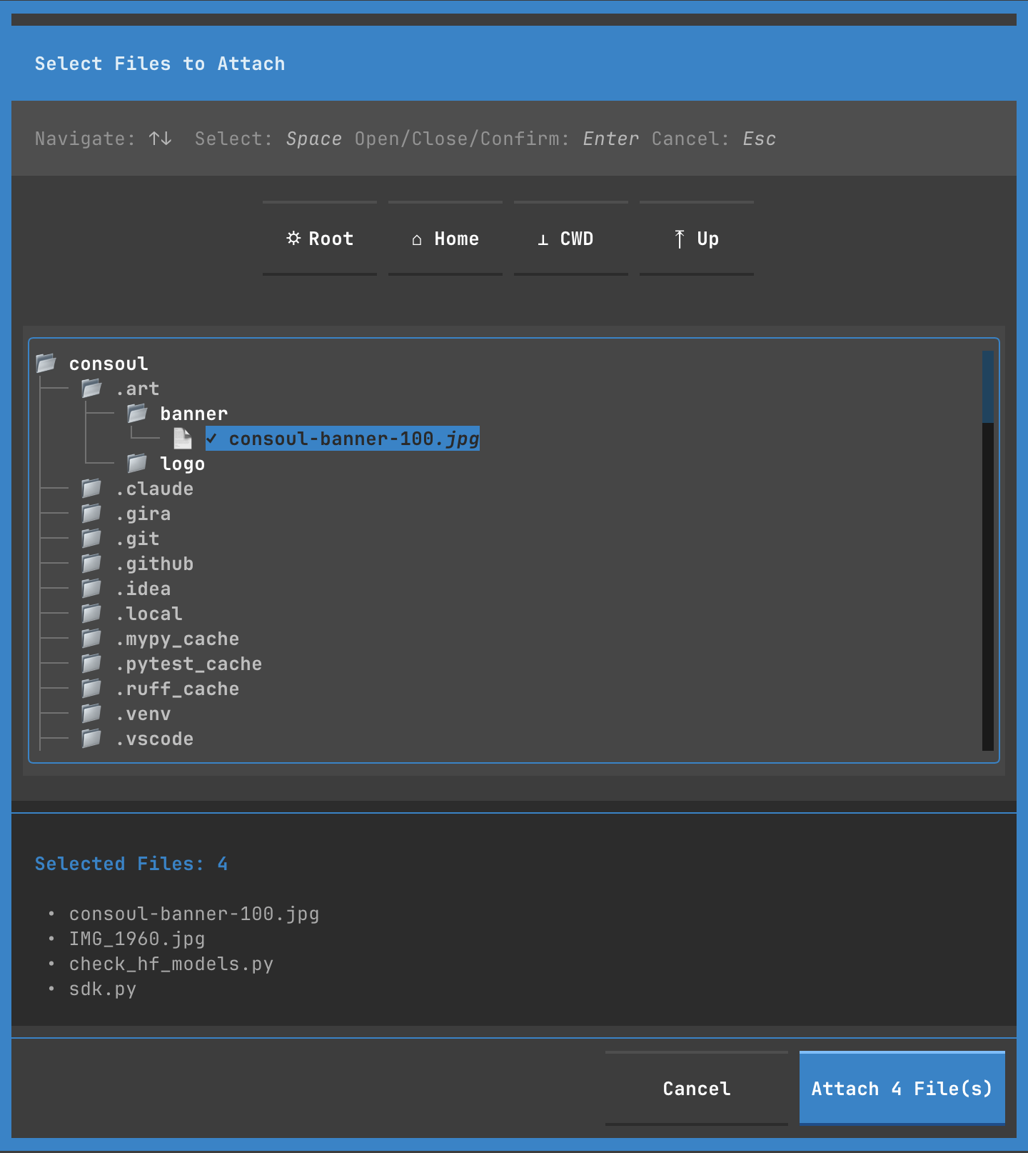Click the .art folder icon
The width and height of the screenshot is (1028, 1153).
(91, 389)
